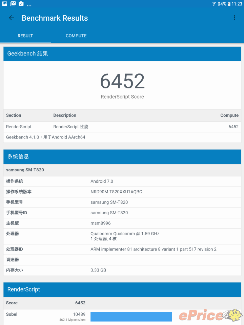Viewport: 244px width, 325px height.
Task: Tap the 94% battery percentage
Action: point(222,4)
